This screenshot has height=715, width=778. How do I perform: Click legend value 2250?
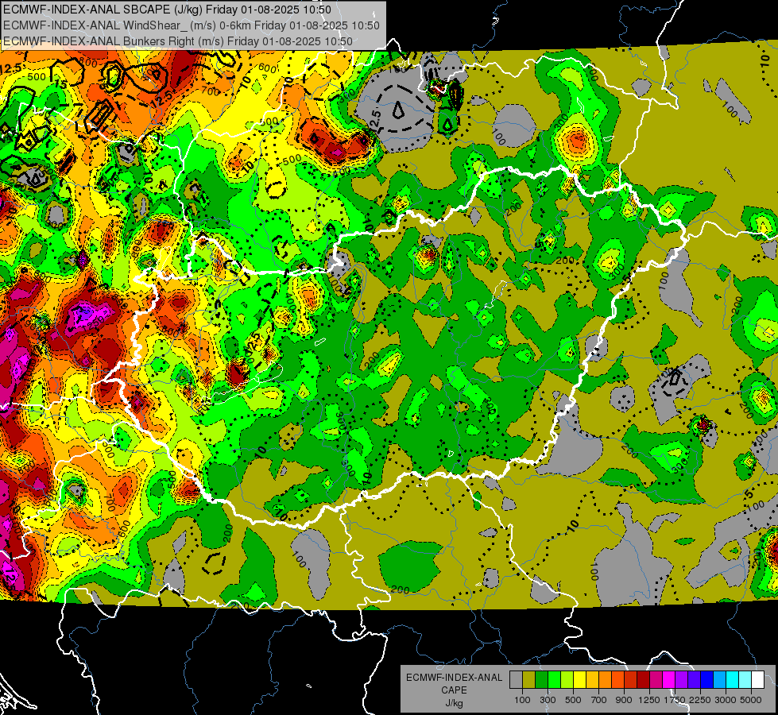coord(700,700)
